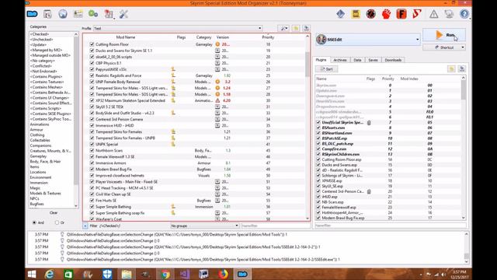Open the Profile dropdown
The image size is (497, 280).
point(178,28)
